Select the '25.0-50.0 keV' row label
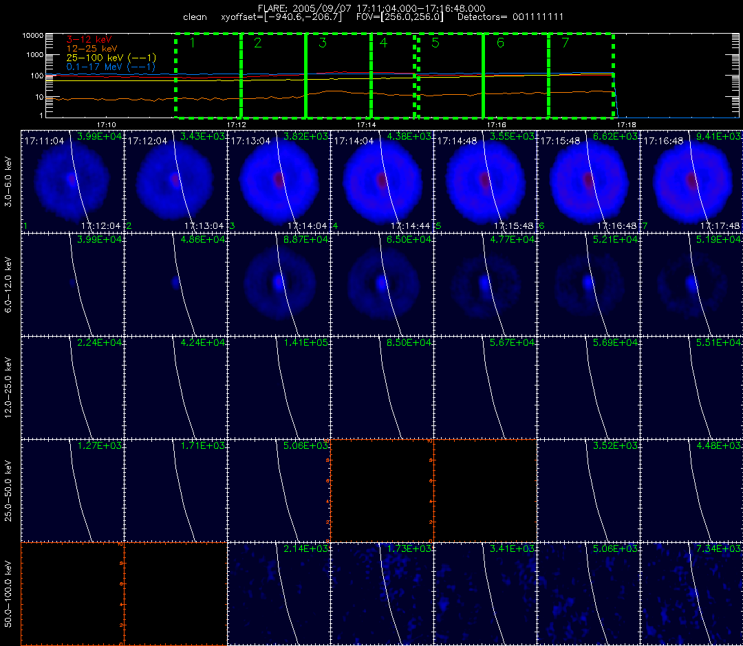The width and height of the screenshot is (743, 646). click(8, 491)
